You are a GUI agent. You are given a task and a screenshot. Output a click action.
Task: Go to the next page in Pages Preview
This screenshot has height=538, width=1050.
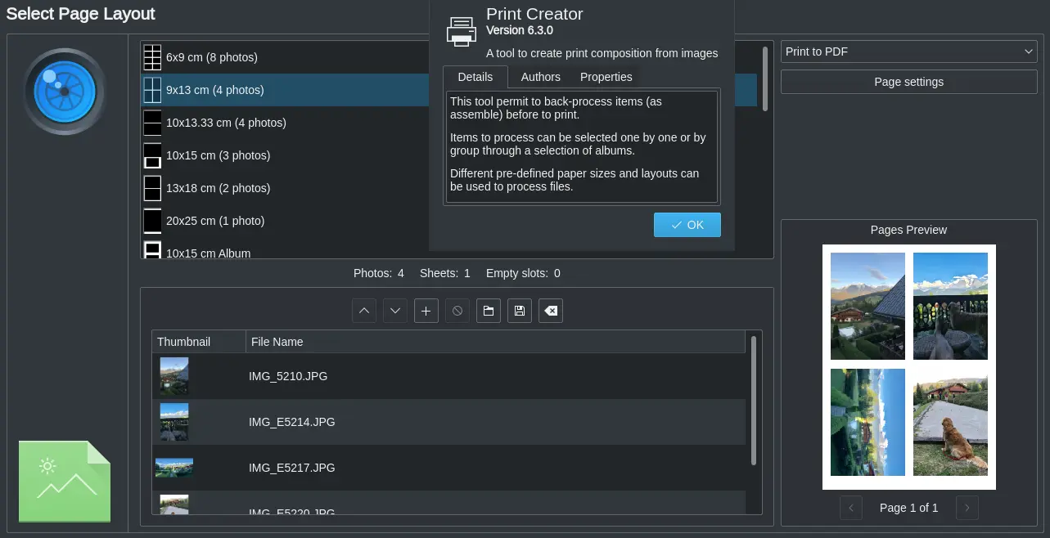(967, 508)
